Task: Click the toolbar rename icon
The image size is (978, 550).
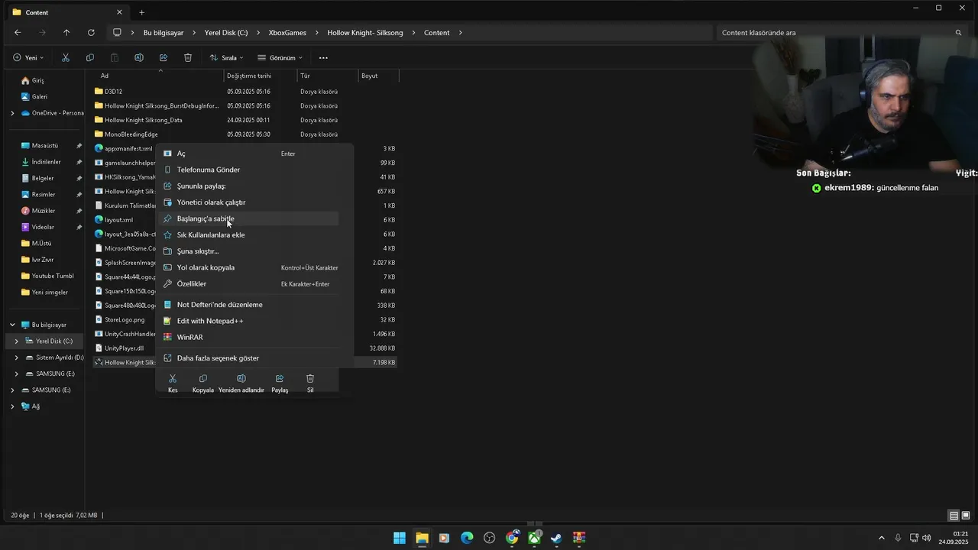Action: pyautogui.click(x=139, y=57)
